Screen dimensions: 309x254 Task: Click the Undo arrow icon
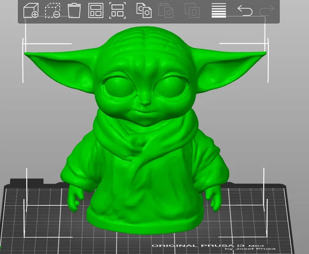[245, 11]
